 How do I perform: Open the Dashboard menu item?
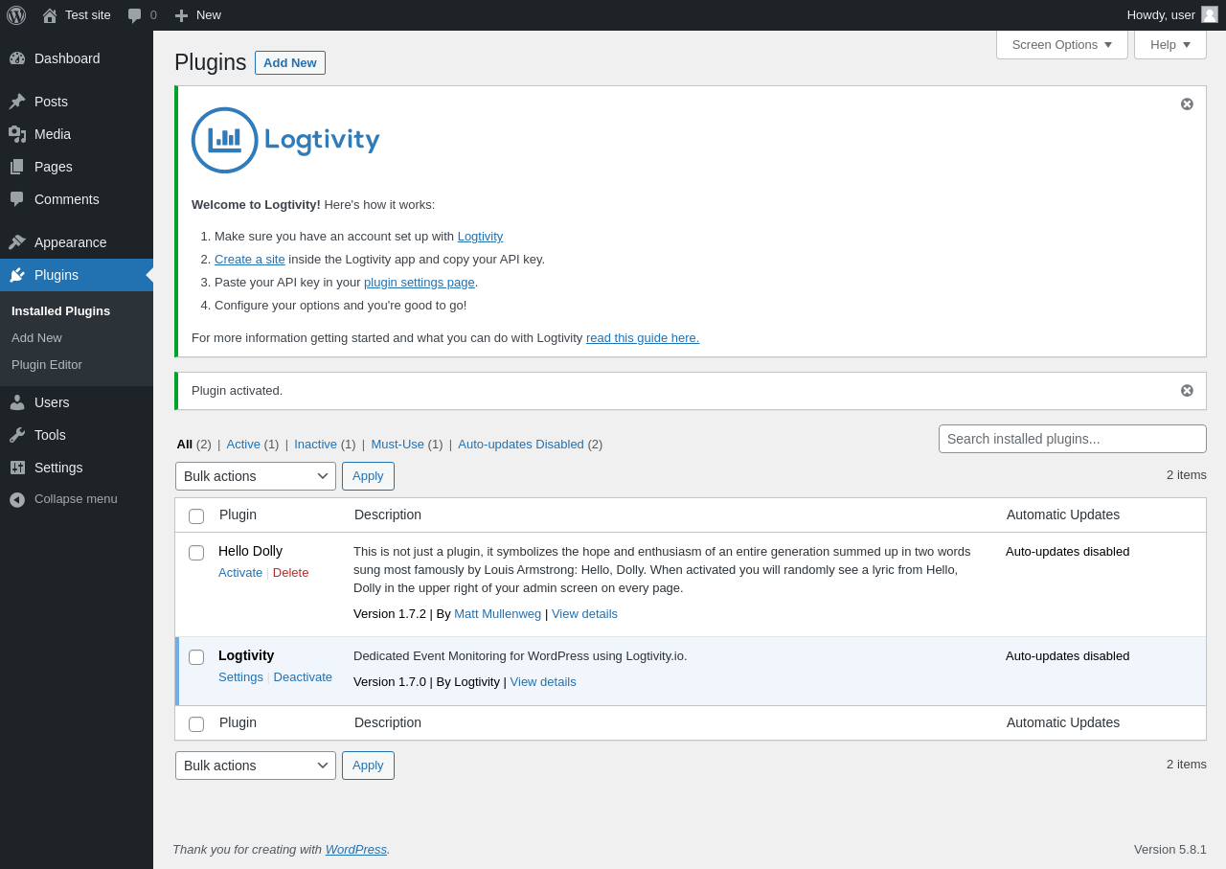[77, 58]
